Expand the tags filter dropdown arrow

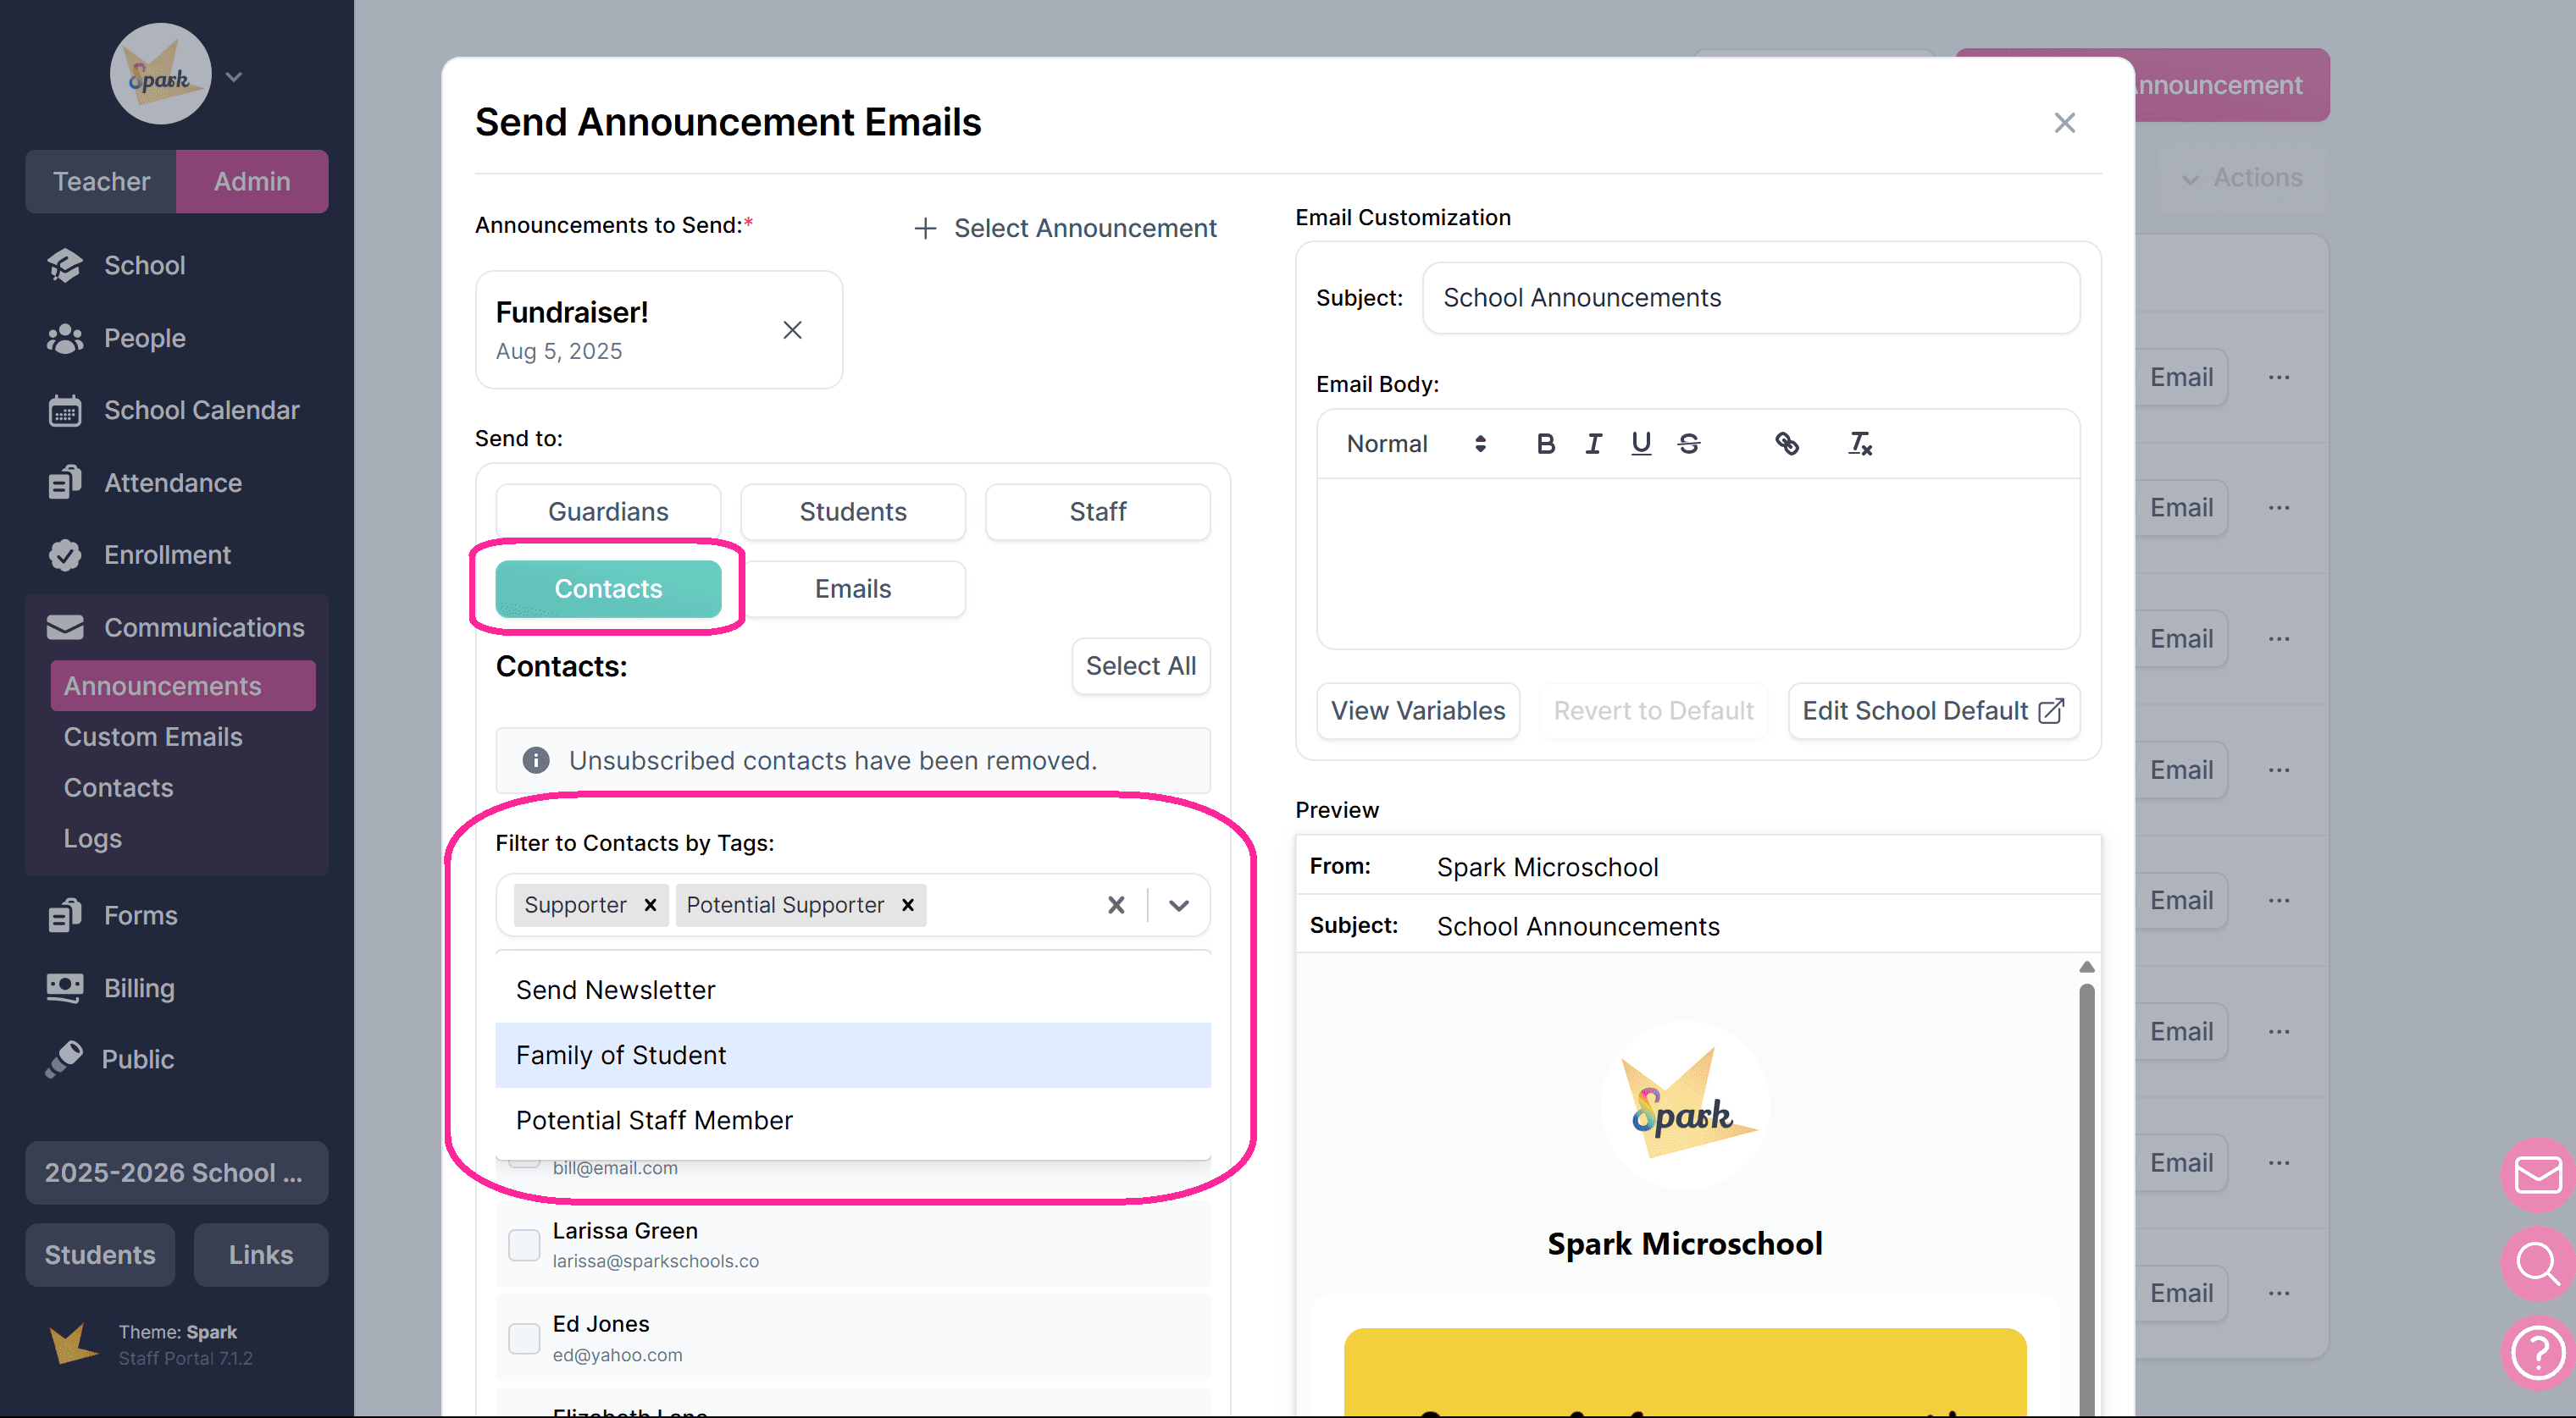point(1179,905)
